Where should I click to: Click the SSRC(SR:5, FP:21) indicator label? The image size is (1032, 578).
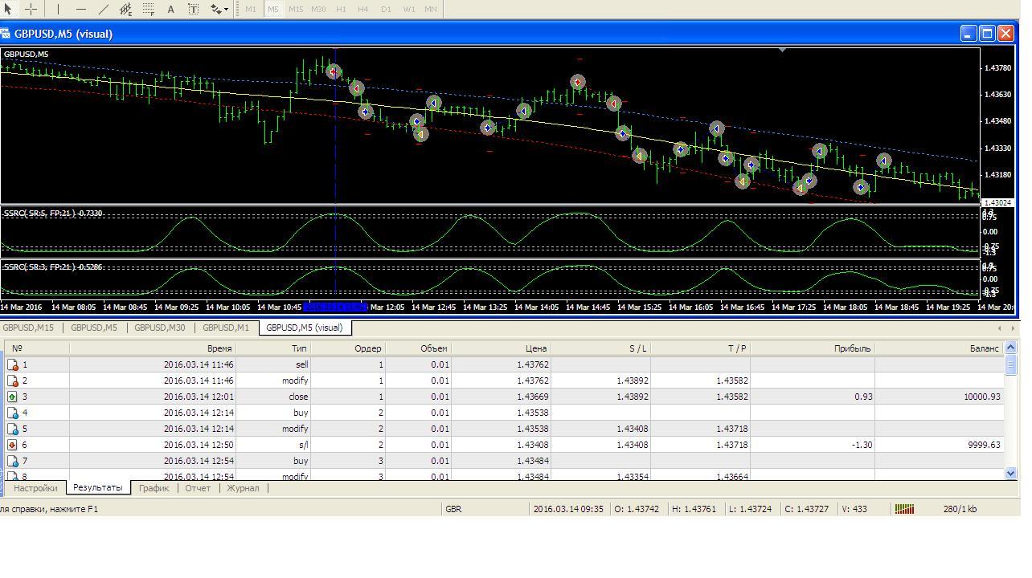53,214
